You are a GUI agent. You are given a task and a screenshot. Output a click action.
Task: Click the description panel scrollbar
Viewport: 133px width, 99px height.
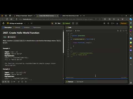(x=63, y=42)
